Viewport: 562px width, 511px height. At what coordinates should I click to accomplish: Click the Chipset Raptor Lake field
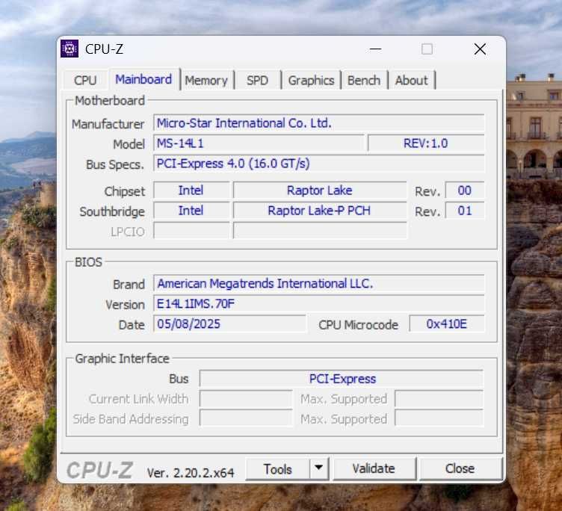pos(320,191)
